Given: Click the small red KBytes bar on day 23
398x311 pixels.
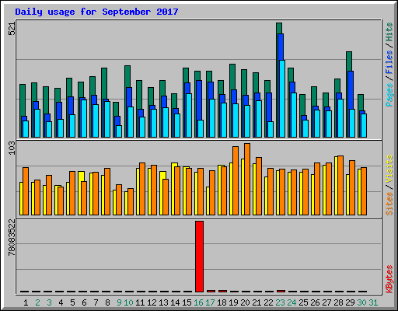Looking at the screenshot, I should pos(281,291).
